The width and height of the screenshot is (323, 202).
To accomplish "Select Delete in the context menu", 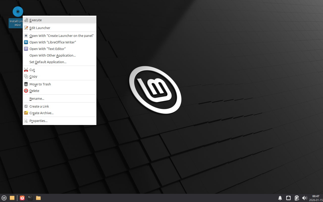I will click(60, 91).
